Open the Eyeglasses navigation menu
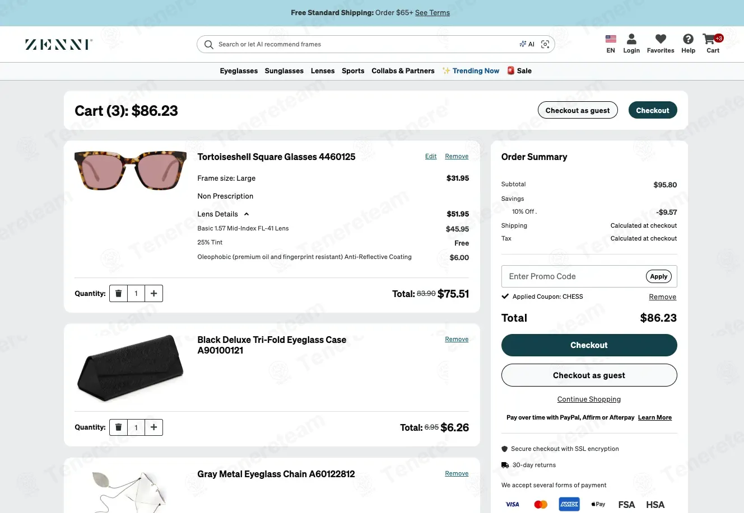The image size is (744, 513). click(239, 71)
